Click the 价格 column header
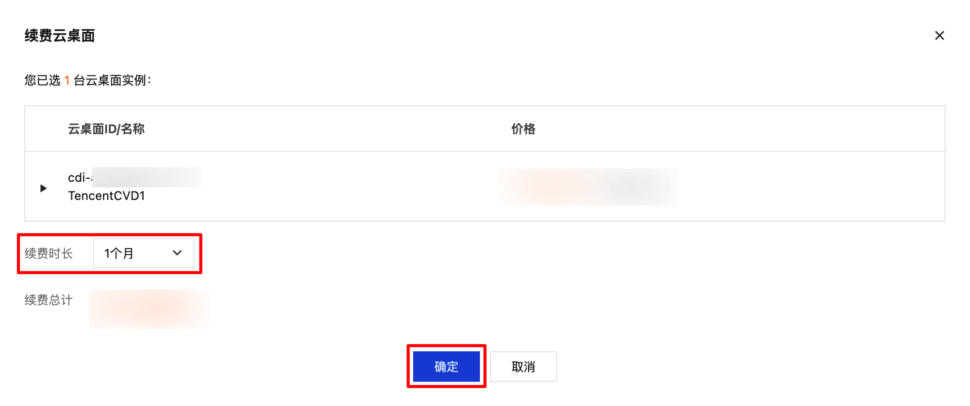The image size is (970, 406). pyautogui.click(x=523, y=129)
